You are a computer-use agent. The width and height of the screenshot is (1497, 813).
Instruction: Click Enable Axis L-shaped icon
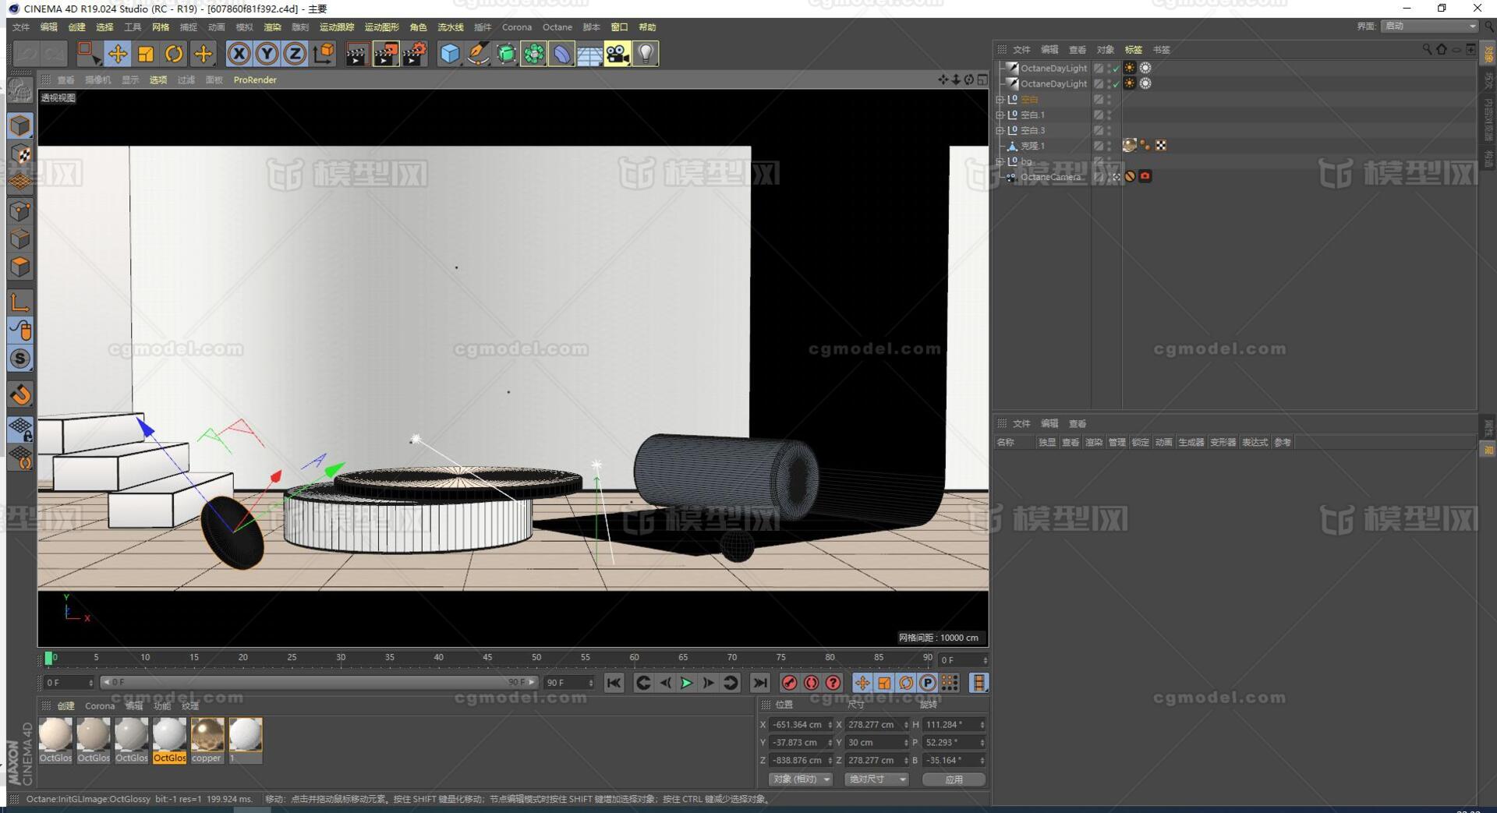(x=20, y=302)
